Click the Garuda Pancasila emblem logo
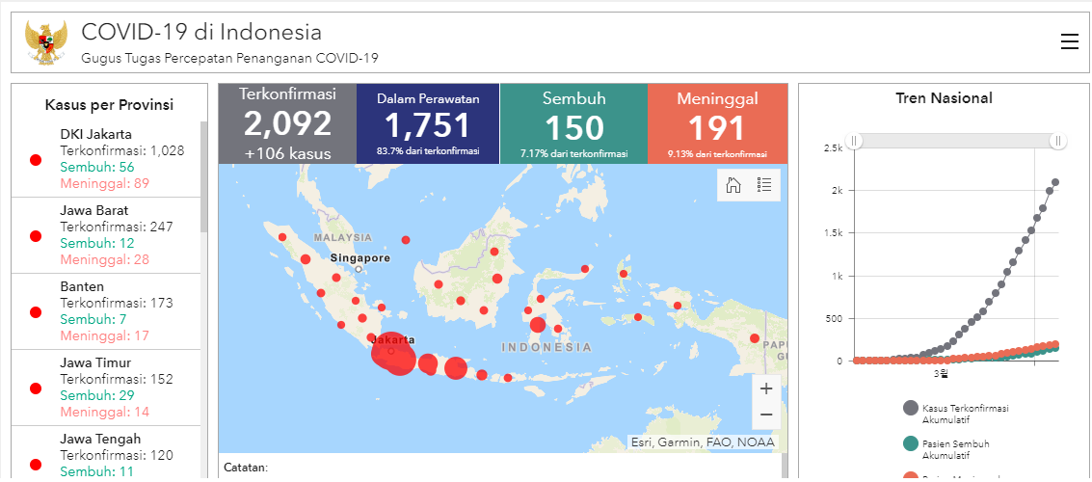1092x482 pixels. [46, 42]
